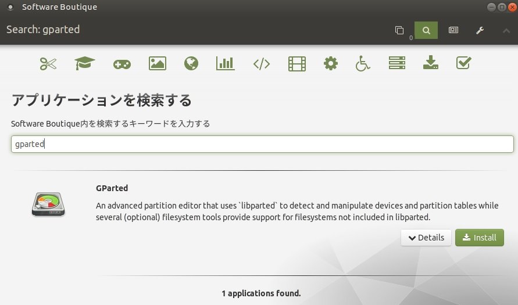Open the Servers category (stacked racks icon)
Image resolution: width=518 pixels, height=305 pixels.
pos(397,63)
